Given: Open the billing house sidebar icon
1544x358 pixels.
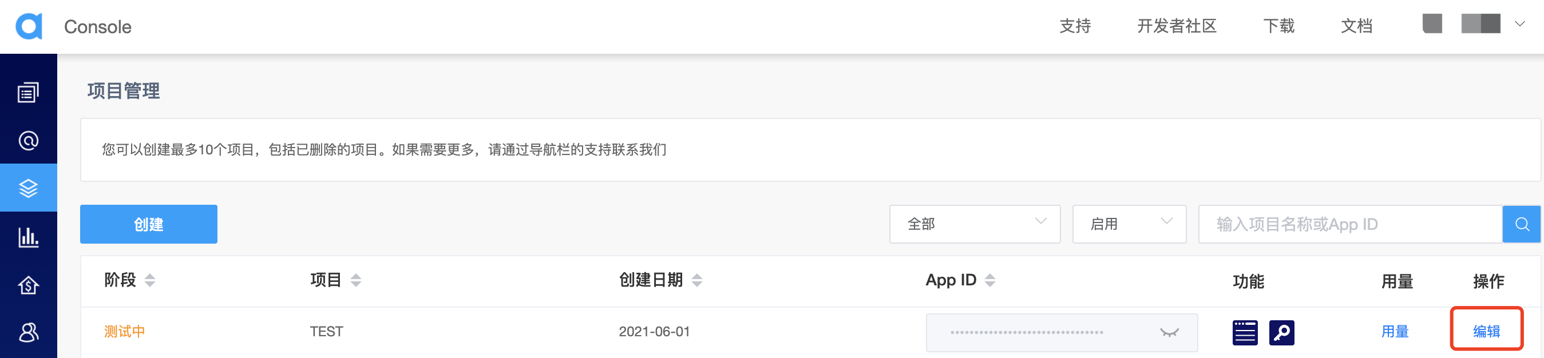Looking at the screenshot, I should [x=28, y=285].
